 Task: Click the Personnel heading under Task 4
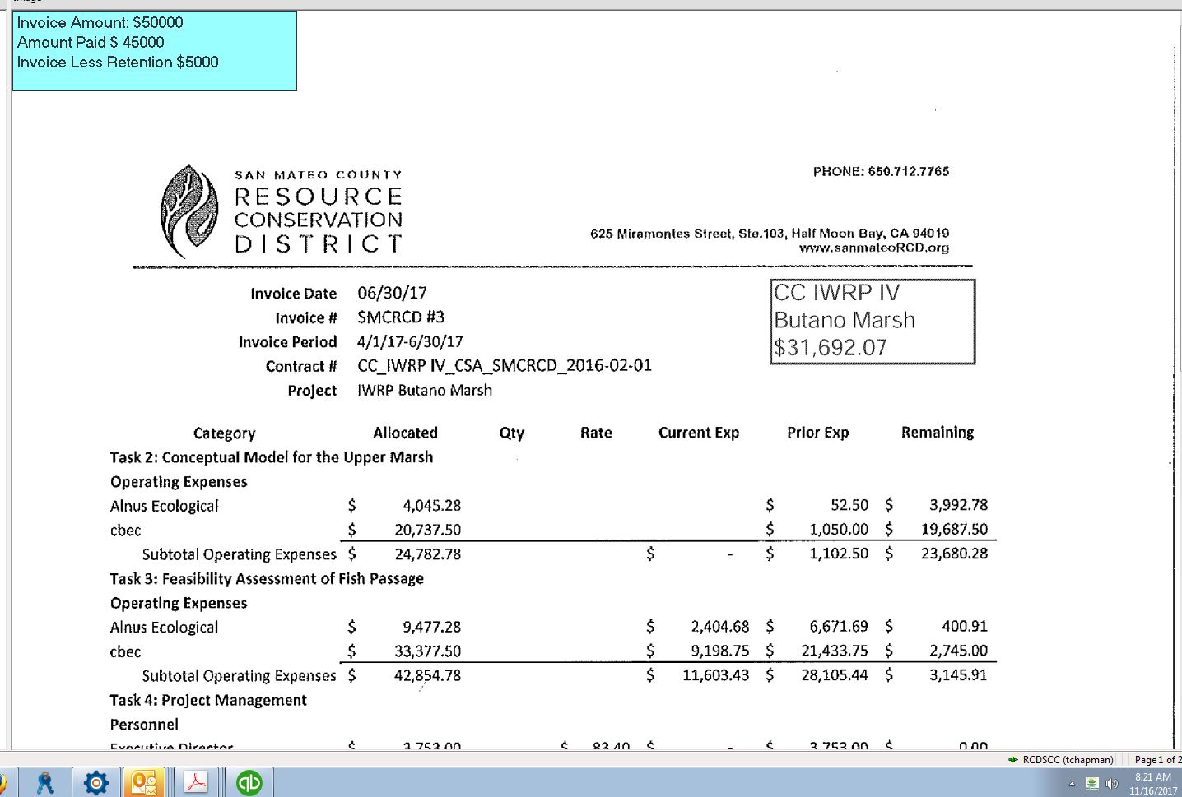[x=144, y=725]
